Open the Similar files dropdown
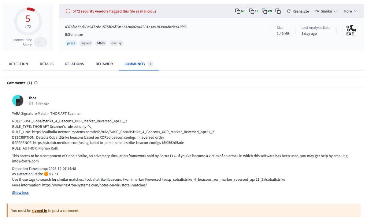The height and width of the screenshot is (222, 367). click(326, 11)
